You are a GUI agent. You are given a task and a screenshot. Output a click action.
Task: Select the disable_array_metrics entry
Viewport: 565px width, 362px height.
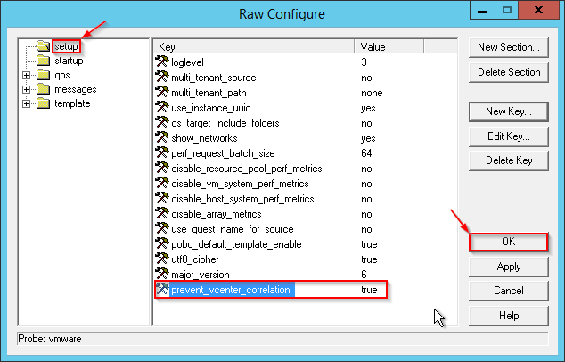[x=217, y=214]
